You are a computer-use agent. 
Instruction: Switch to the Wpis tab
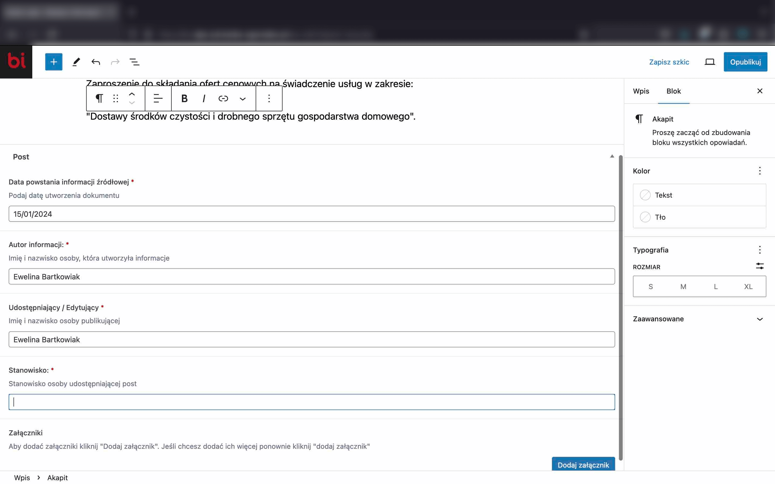click(641, 91)
